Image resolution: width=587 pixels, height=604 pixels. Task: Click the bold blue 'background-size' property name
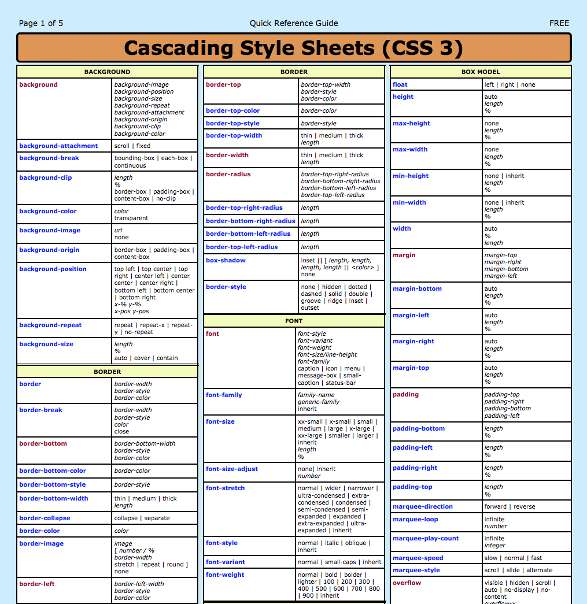(x=46, y=344)
